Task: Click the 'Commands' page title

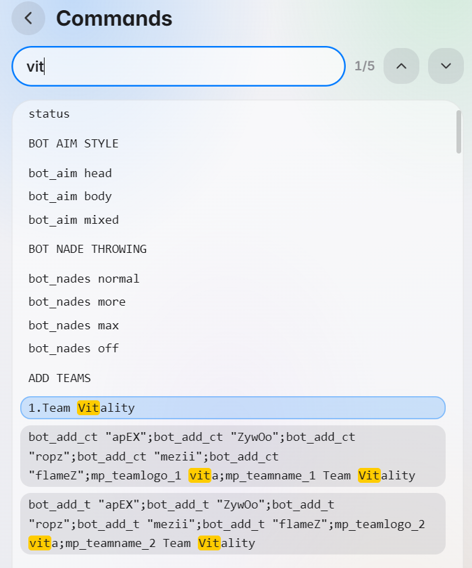Action: click(x=114, y=18)
